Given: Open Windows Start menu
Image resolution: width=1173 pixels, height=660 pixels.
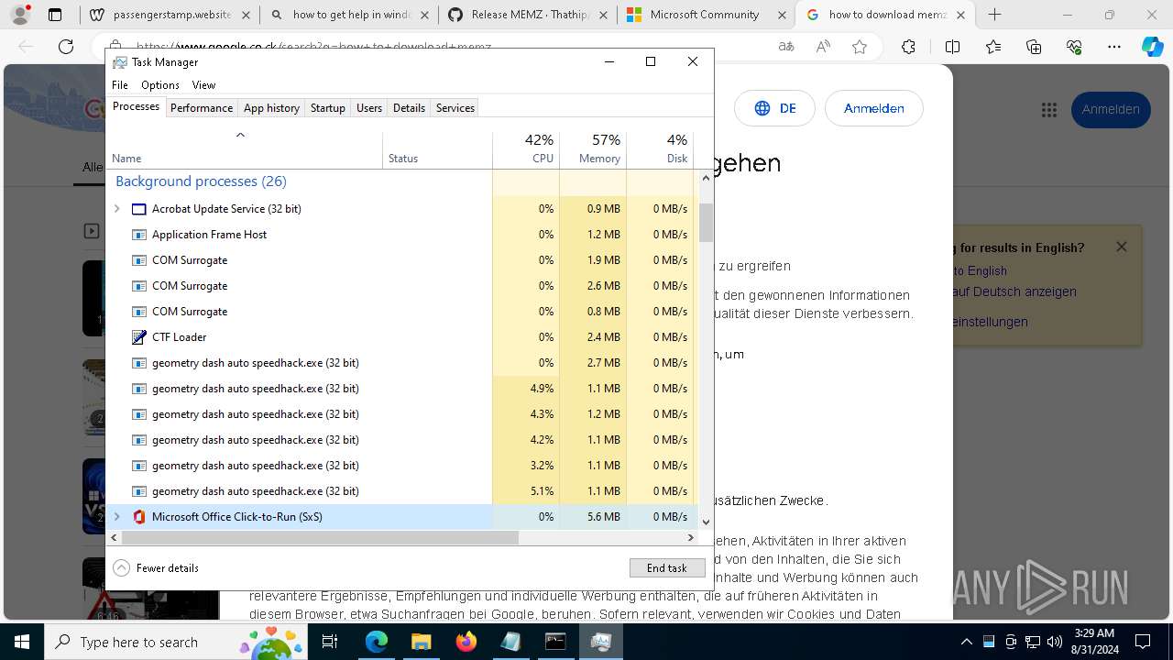Looking at the screenshot, I should [x=22, y=642].
